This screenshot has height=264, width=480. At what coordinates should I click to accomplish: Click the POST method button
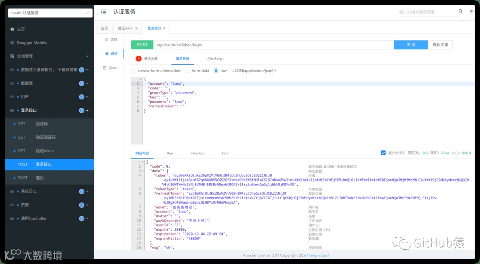142,45
